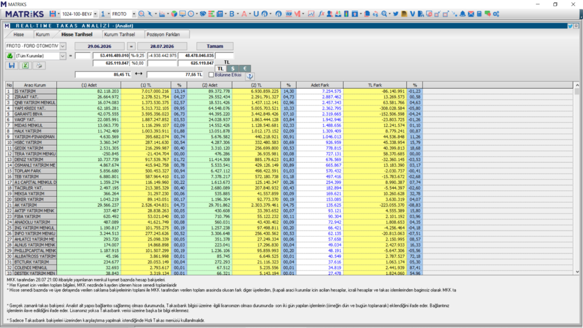Click the red A icon in the toolbar
Image resolution: width=583 pixels, height=328 pixels.
tap(244, 14)
